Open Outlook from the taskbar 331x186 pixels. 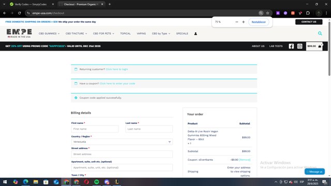click(x=56, y=182)
